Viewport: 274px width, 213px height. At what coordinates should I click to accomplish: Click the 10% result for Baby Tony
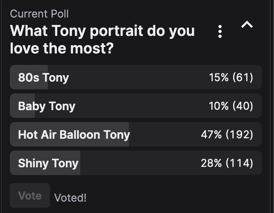tap(219, 106)
